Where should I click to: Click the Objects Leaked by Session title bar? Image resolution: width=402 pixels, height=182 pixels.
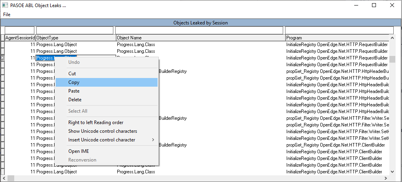tap(201, 23)
